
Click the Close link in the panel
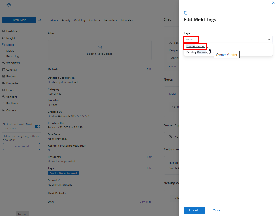217,210
